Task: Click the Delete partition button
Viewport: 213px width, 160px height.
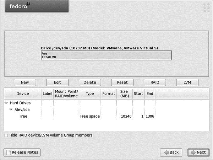Action: [x=90, y=82]
